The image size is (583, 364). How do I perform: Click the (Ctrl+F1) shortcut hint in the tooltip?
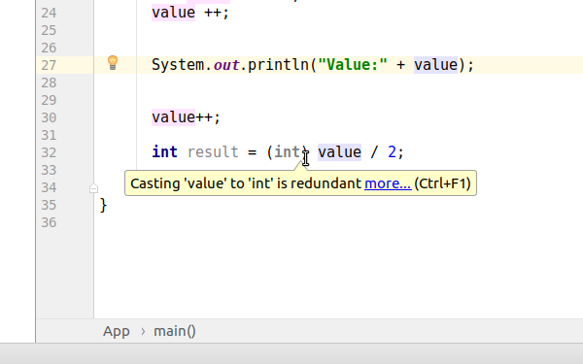tap(442, 183)
